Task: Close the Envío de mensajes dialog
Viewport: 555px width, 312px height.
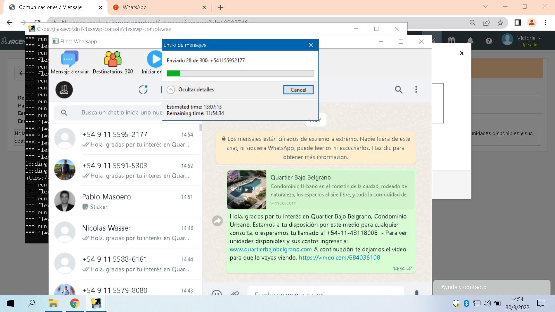Action: 311,45
